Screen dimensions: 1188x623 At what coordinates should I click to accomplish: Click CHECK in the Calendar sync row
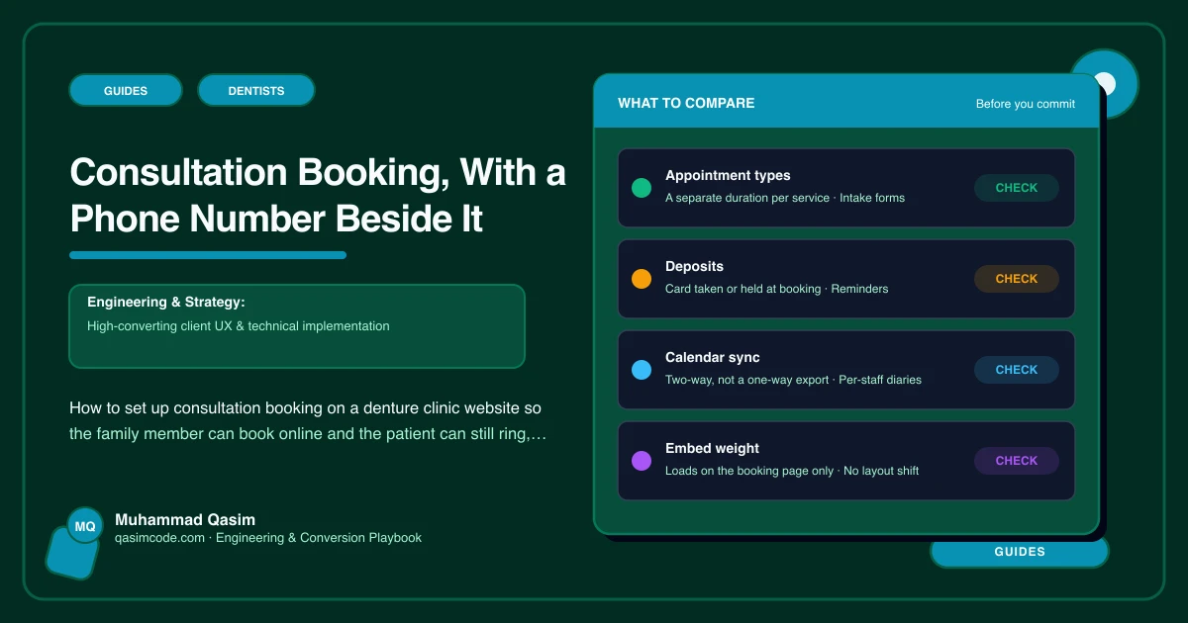tap(1017, 370)
